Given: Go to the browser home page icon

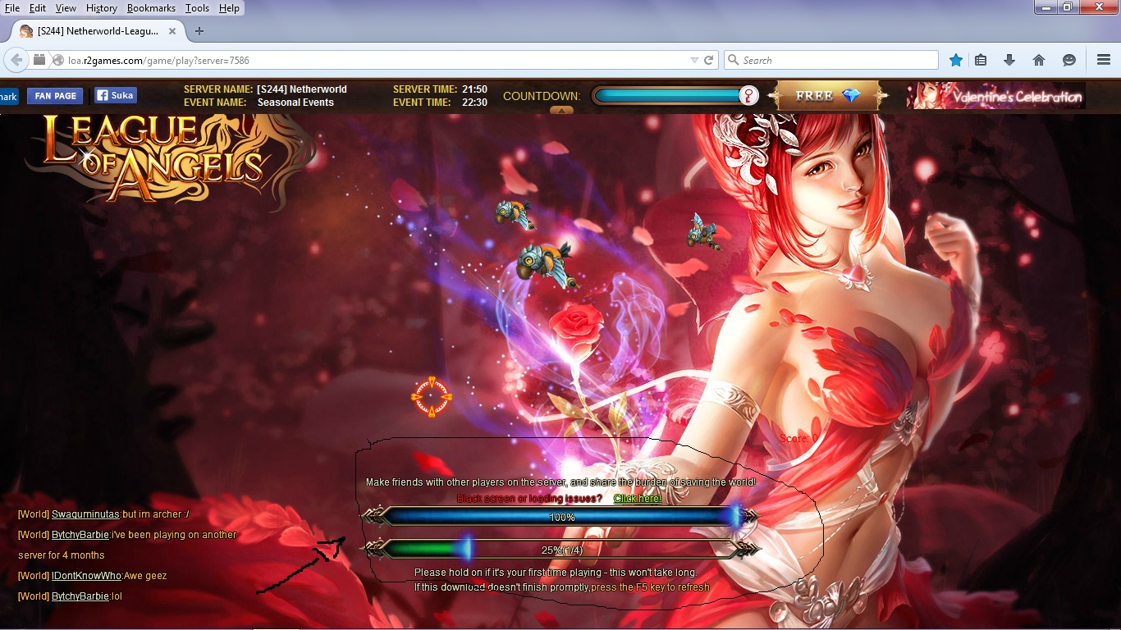Looking at the screenshot, I should click(1038, 60).
